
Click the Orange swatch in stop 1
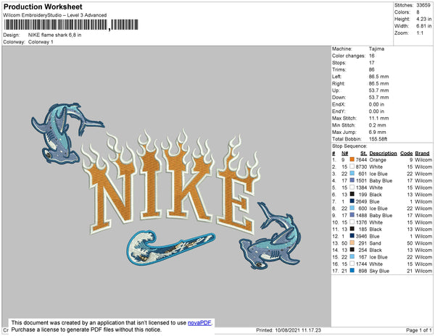352,159
